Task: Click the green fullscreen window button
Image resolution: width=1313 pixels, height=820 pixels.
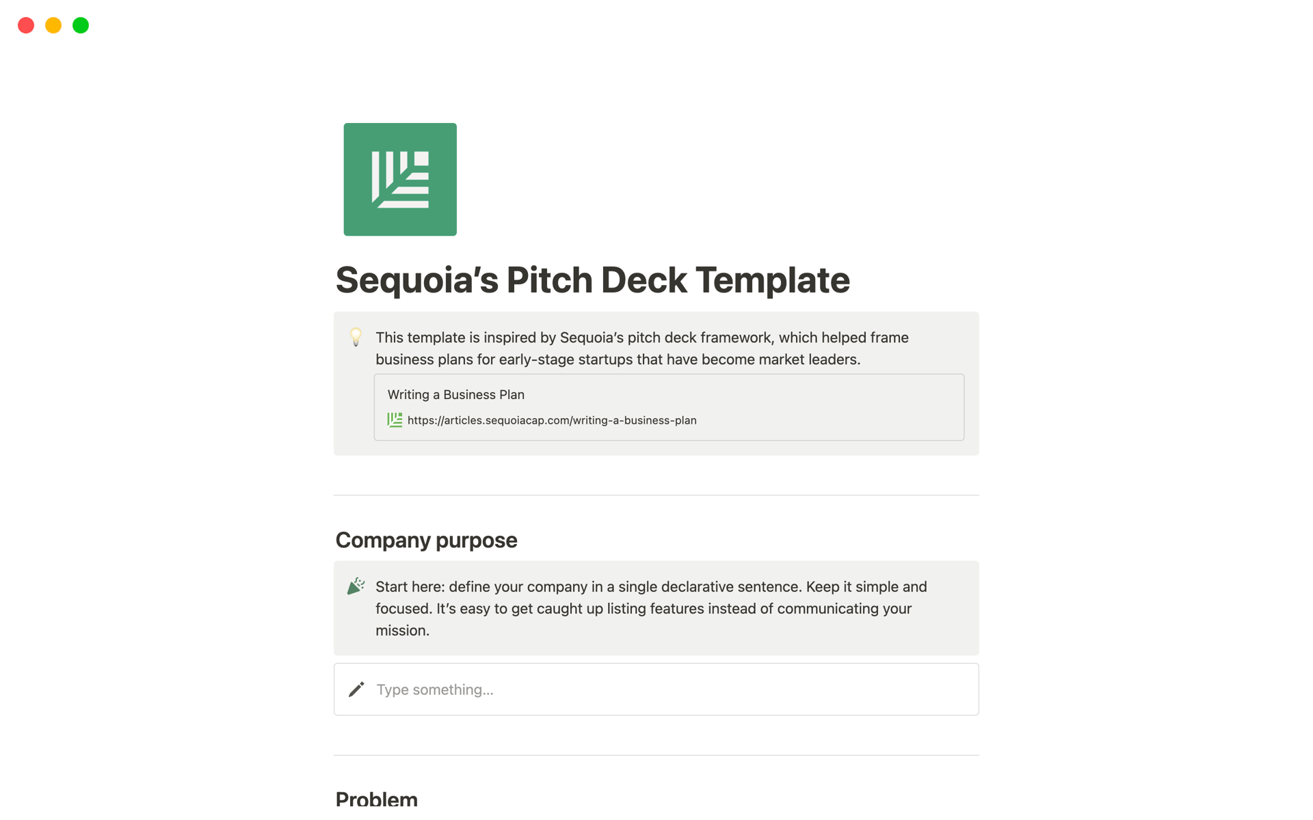Action: [81, 25]
